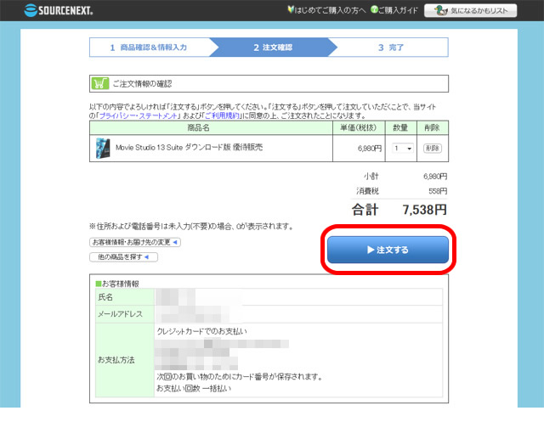Screen dimensions: 544x422
Task: Open the ご購入ガイド link
Action: pyautogui.click(x=398, y=10)
